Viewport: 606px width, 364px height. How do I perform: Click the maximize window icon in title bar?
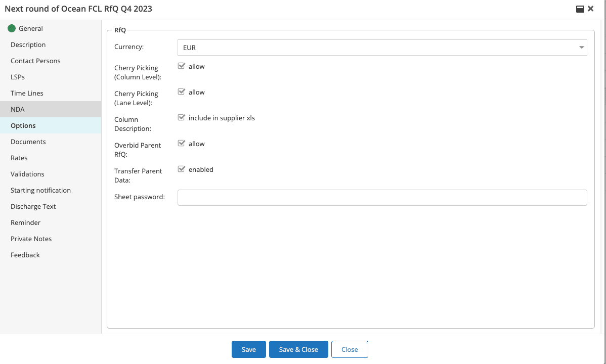580,9
